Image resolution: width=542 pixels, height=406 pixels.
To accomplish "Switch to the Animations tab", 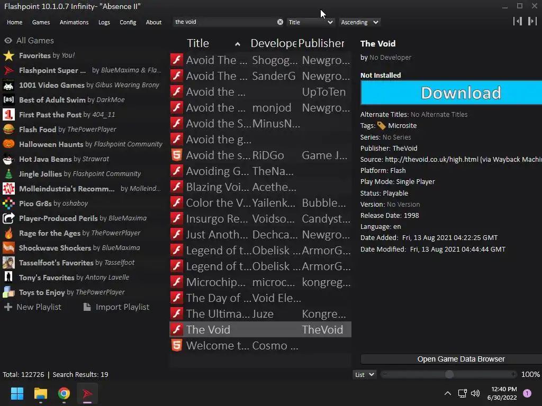I will coord(74,22).
